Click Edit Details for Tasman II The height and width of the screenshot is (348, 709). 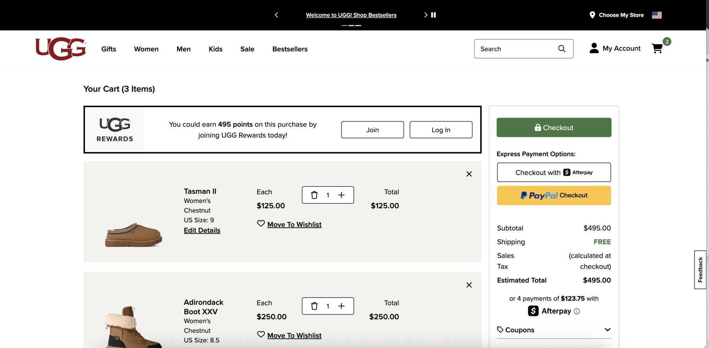[202, 230]
